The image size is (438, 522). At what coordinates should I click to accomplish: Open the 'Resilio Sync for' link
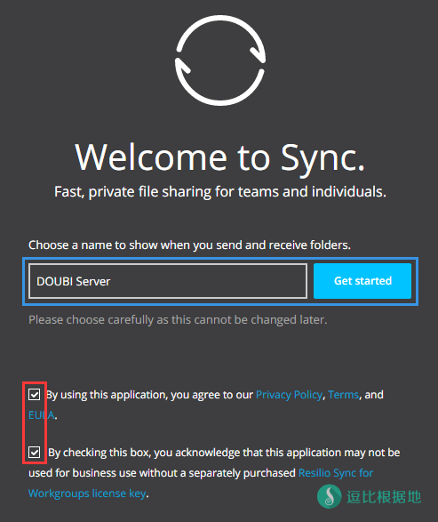click(336, 473)
